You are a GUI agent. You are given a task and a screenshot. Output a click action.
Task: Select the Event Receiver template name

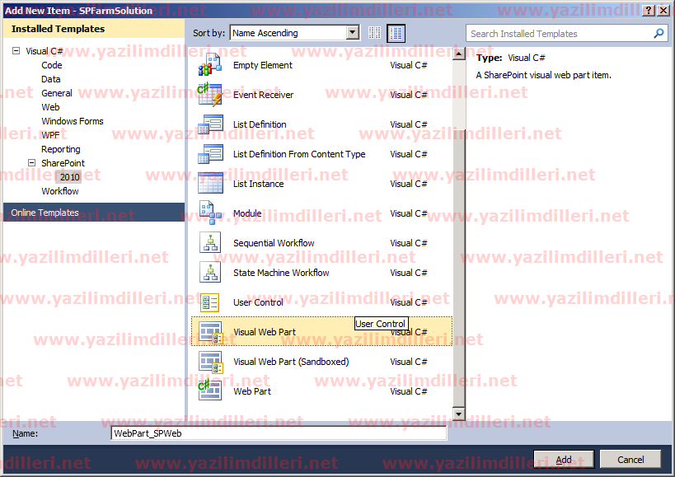[x=263, y=95]
